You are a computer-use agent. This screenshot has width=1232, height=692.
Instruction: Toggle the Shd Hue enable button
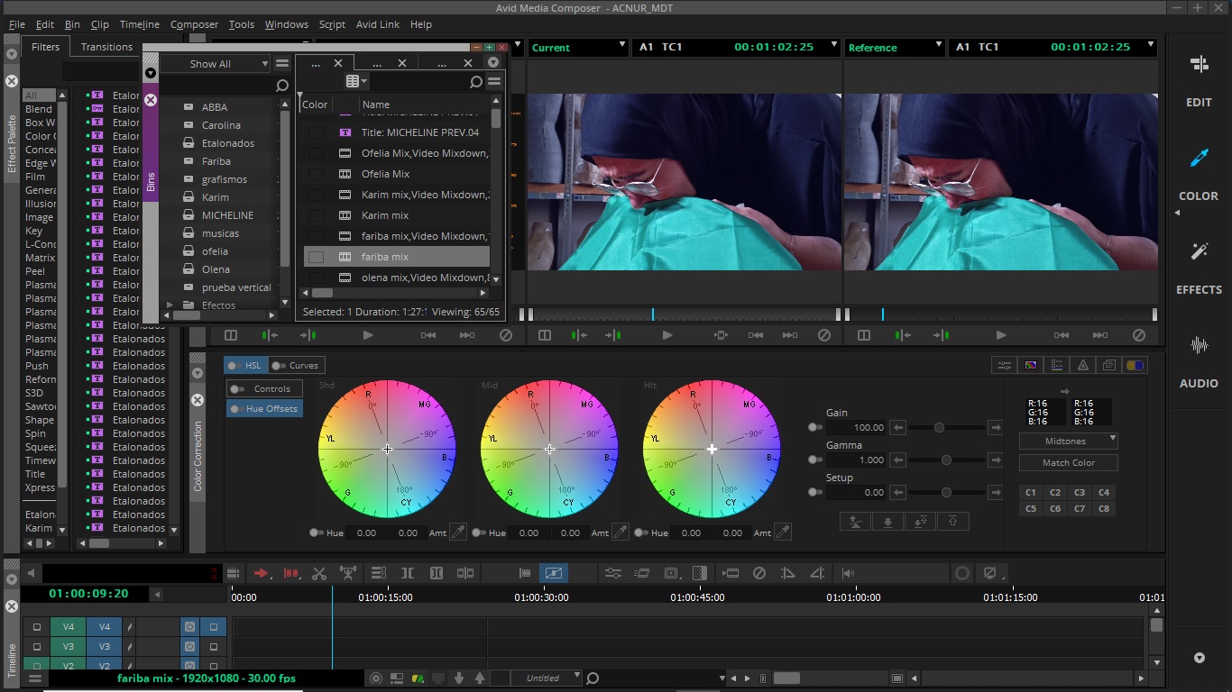tap(316, 533)
